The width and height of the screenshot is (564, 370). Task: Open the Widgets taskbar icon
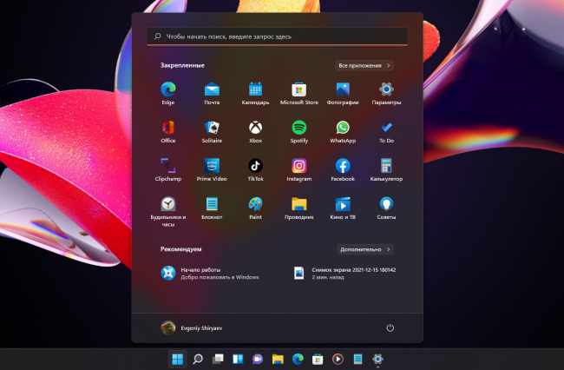(x=238, y=359)
